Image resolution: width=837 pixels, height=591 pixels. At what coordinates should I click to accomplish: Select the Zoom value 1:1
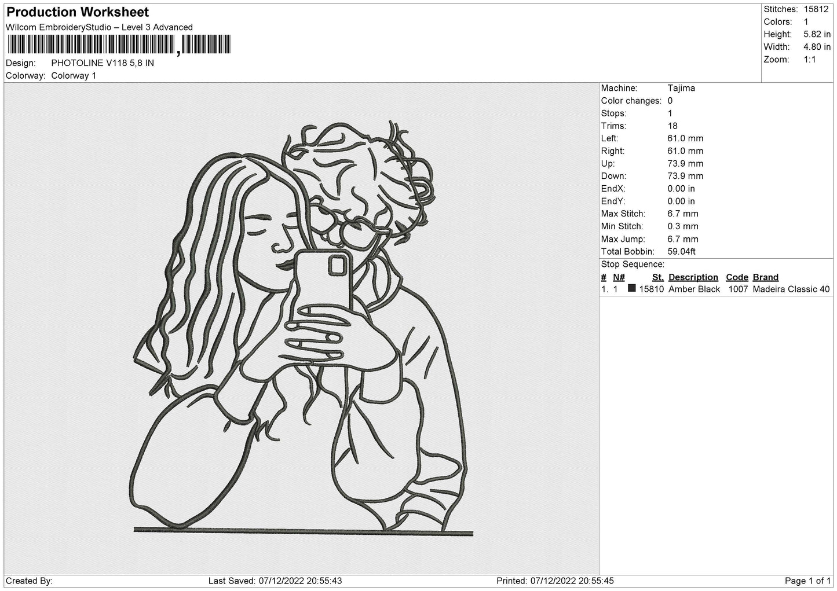(x=810, y=60)
